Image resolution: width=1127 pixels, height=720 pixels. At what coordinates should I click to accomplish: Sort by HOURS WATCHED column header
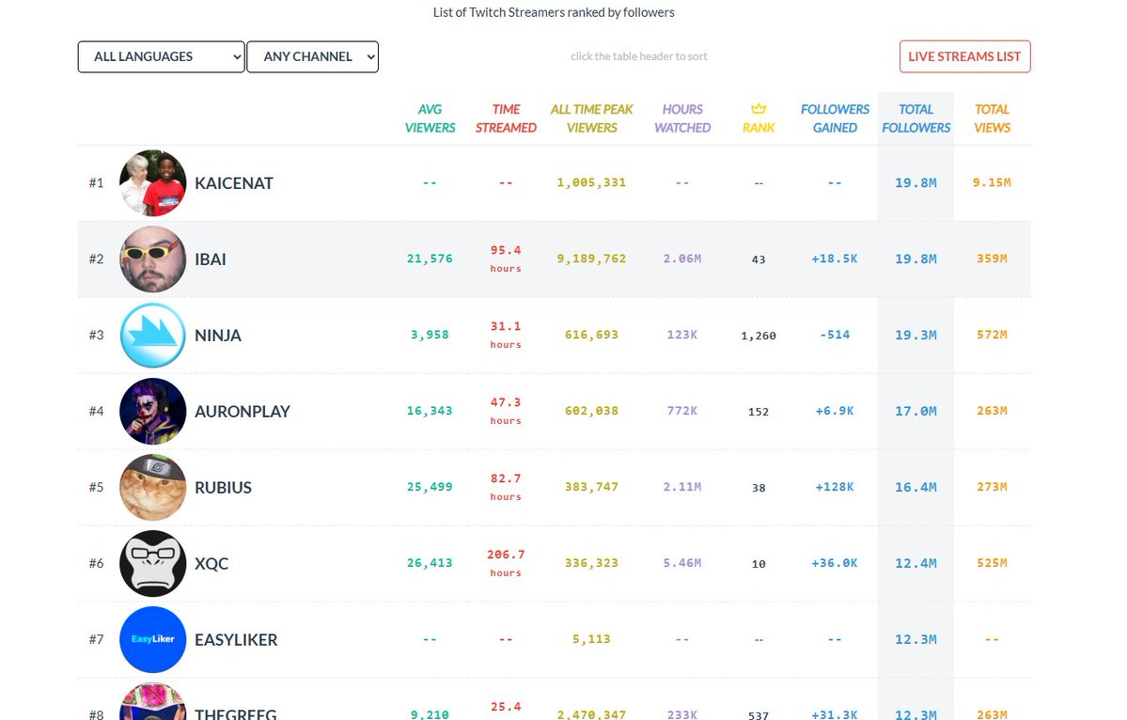click(682, 118)
